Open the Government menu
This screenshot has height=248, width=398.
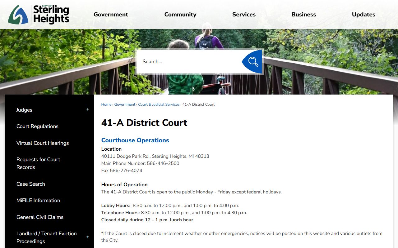click(x=111, y=15)
